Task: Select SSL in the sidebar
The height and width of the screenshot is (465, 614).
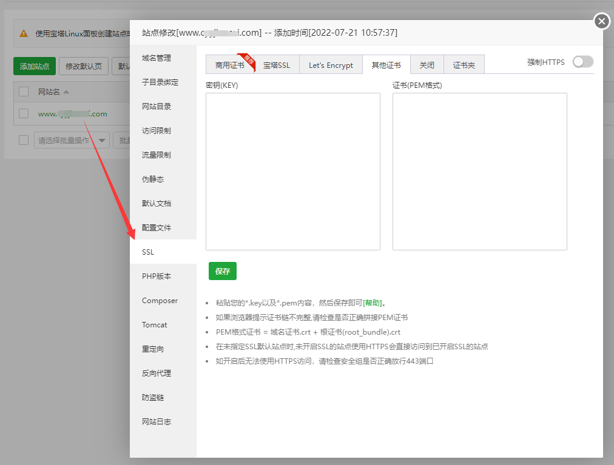Action: click(163, 252)
